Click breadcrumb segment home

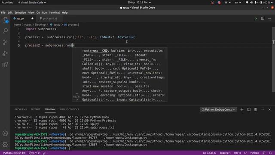click(17, 25)
